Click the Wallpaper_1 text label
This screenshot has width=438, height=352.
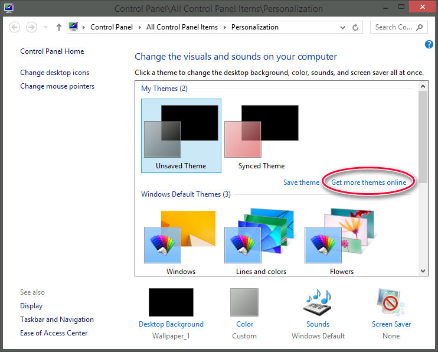(171, 336)
